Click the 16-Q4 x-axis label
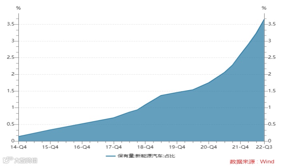This screenshot has height=166, width=283. pyautogui.click(x=82, y=147)
